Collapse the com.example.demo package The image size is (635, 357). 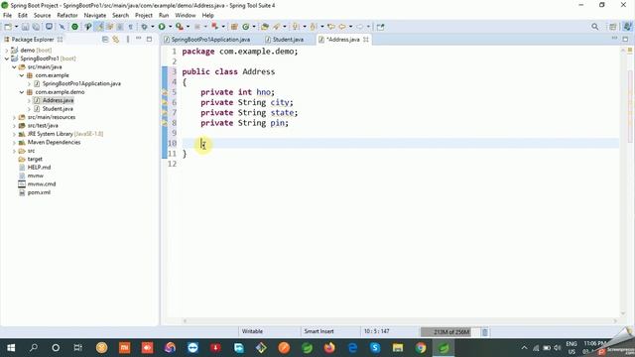pos(22,92)
